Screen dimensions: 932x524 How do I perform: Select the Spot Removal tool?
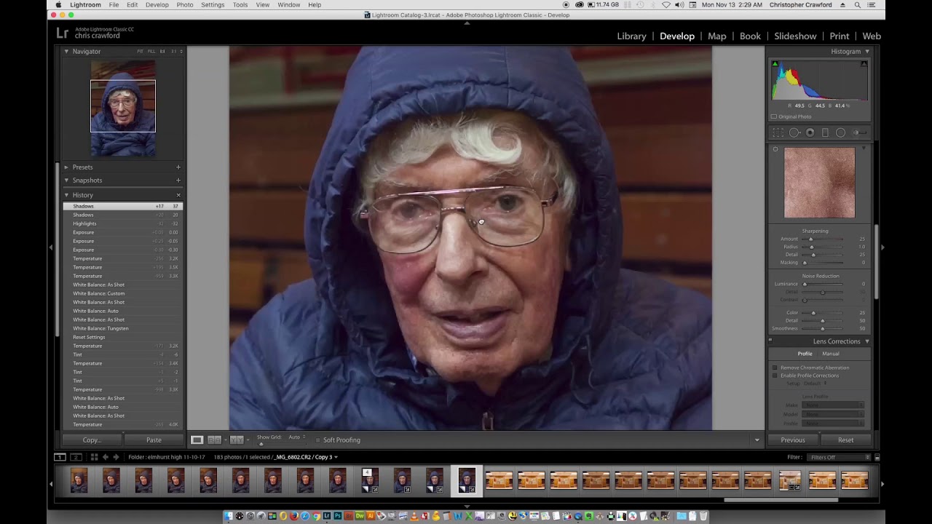[x=794, y=132]
